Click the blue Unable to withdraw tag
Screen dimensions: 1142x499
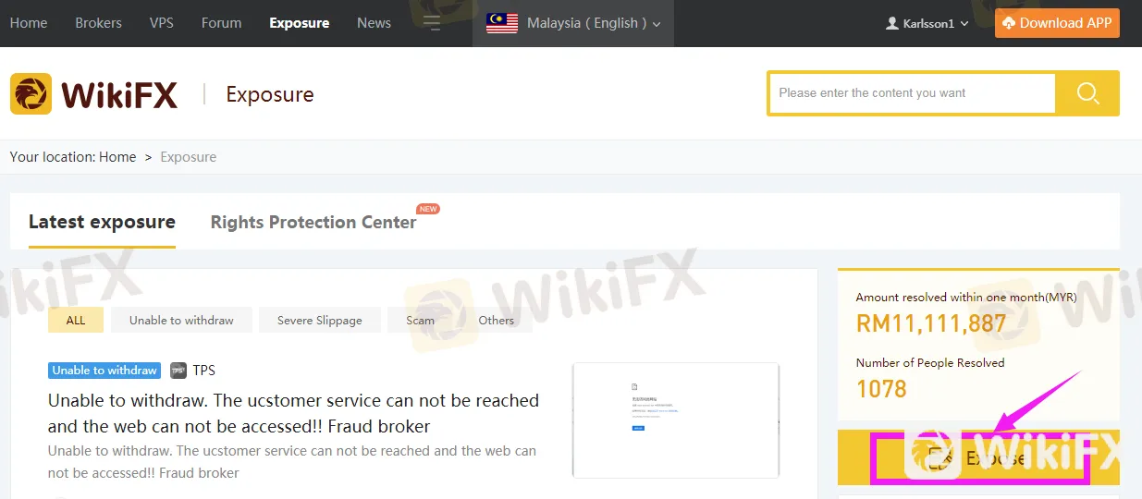click(104, 371)
